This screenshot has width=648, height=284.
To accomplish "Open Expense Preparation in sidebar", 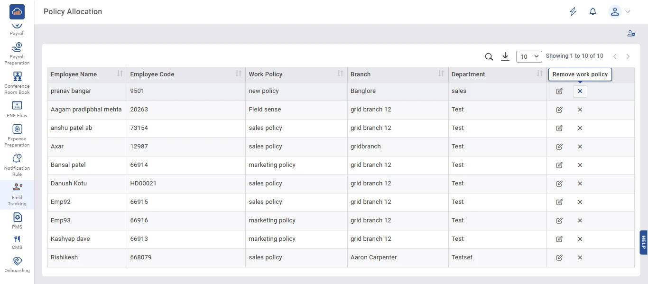I will (x=17, y=136).
